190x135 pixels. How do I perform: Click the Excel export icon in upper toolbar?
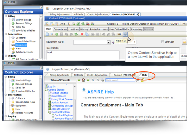coord(78,24)
